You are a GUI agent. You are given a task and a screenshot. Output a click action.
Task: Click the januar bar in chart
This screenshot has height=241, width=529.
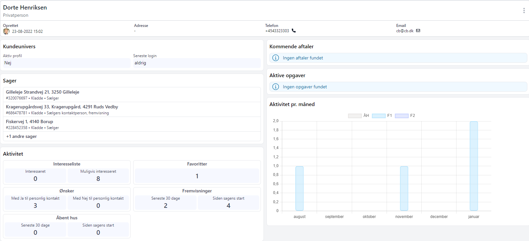point(474,166)
